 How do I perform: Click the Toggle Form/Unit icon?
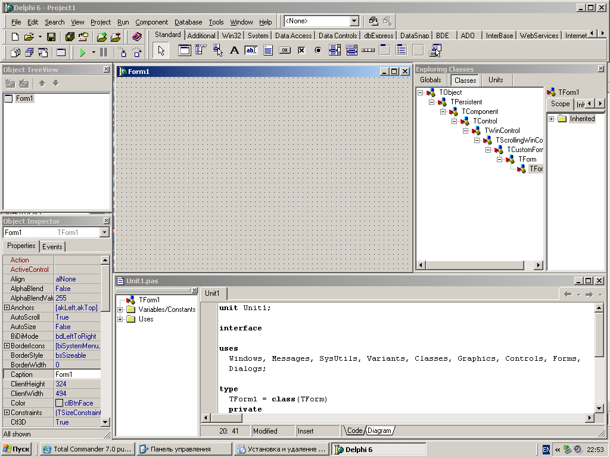43,52
